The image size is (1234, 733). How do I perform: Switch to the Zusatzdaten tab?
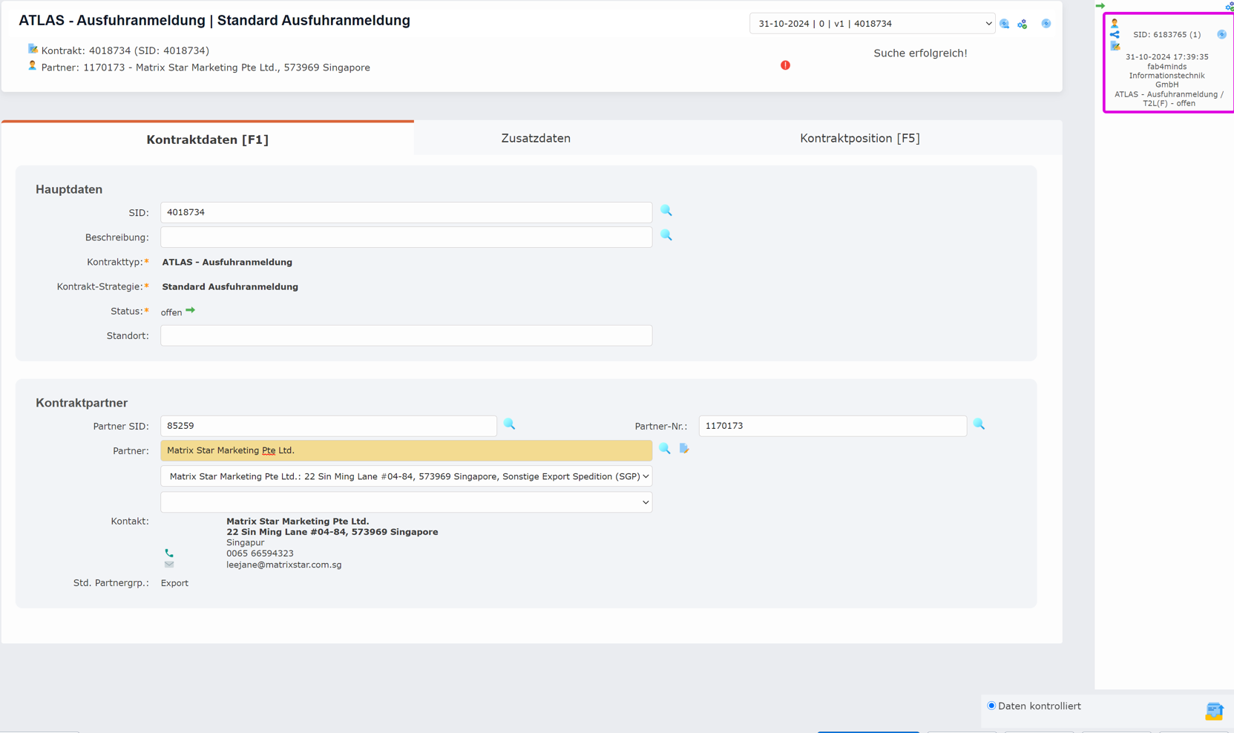coord(536,137)
